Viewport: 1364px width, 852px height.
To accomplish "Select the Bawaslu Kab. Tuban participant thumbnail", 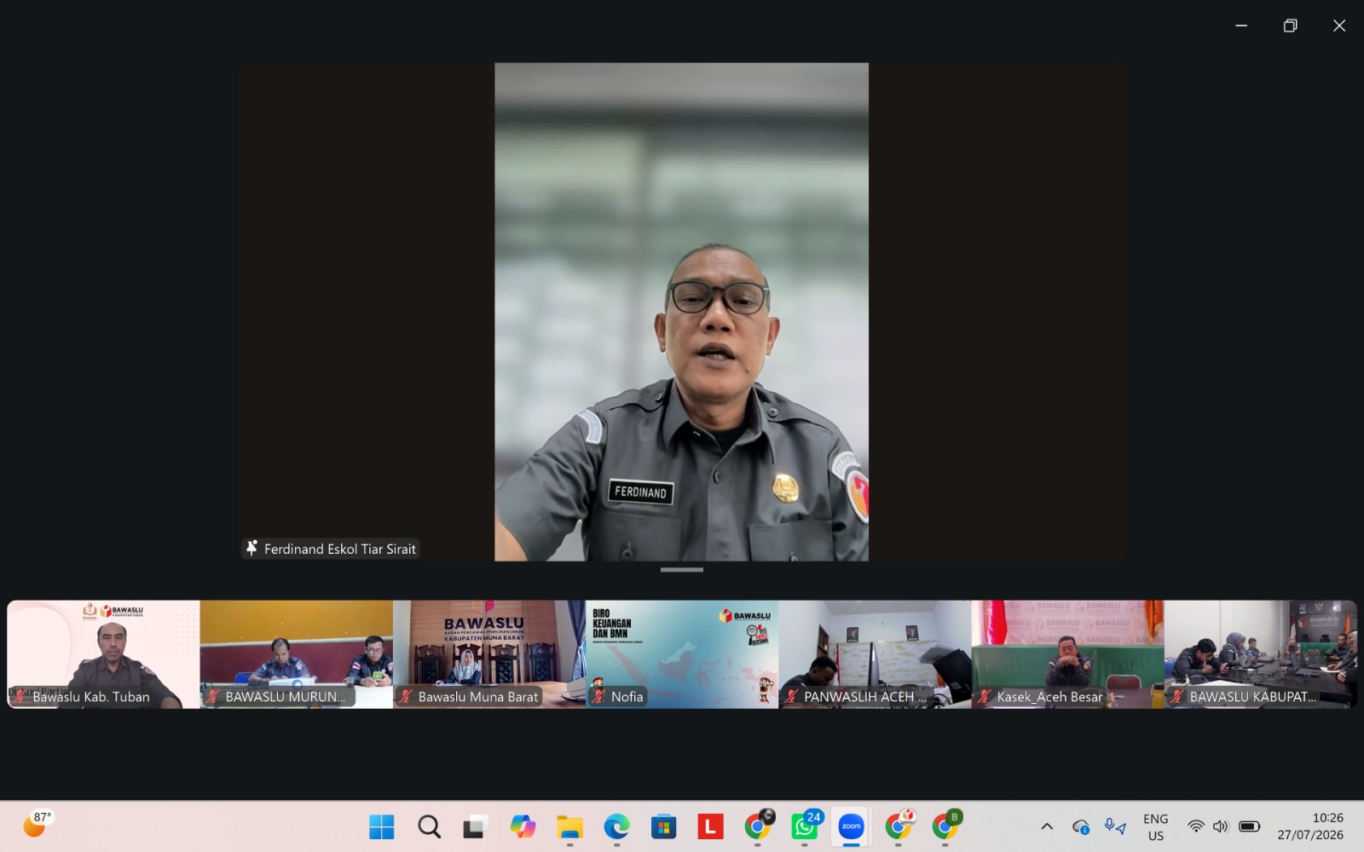I will tap(103, 654).
